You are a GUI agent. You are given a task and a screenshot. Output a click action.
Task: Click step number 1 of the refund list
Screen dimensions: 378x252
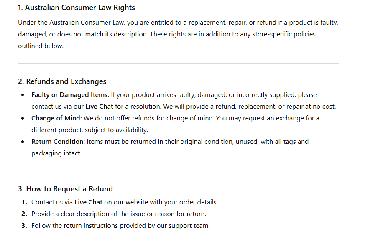tap(24, 202)
